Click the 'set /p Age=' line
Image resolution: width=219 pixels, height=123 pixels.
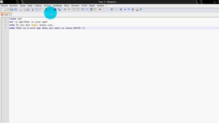[x=28, y=22]
